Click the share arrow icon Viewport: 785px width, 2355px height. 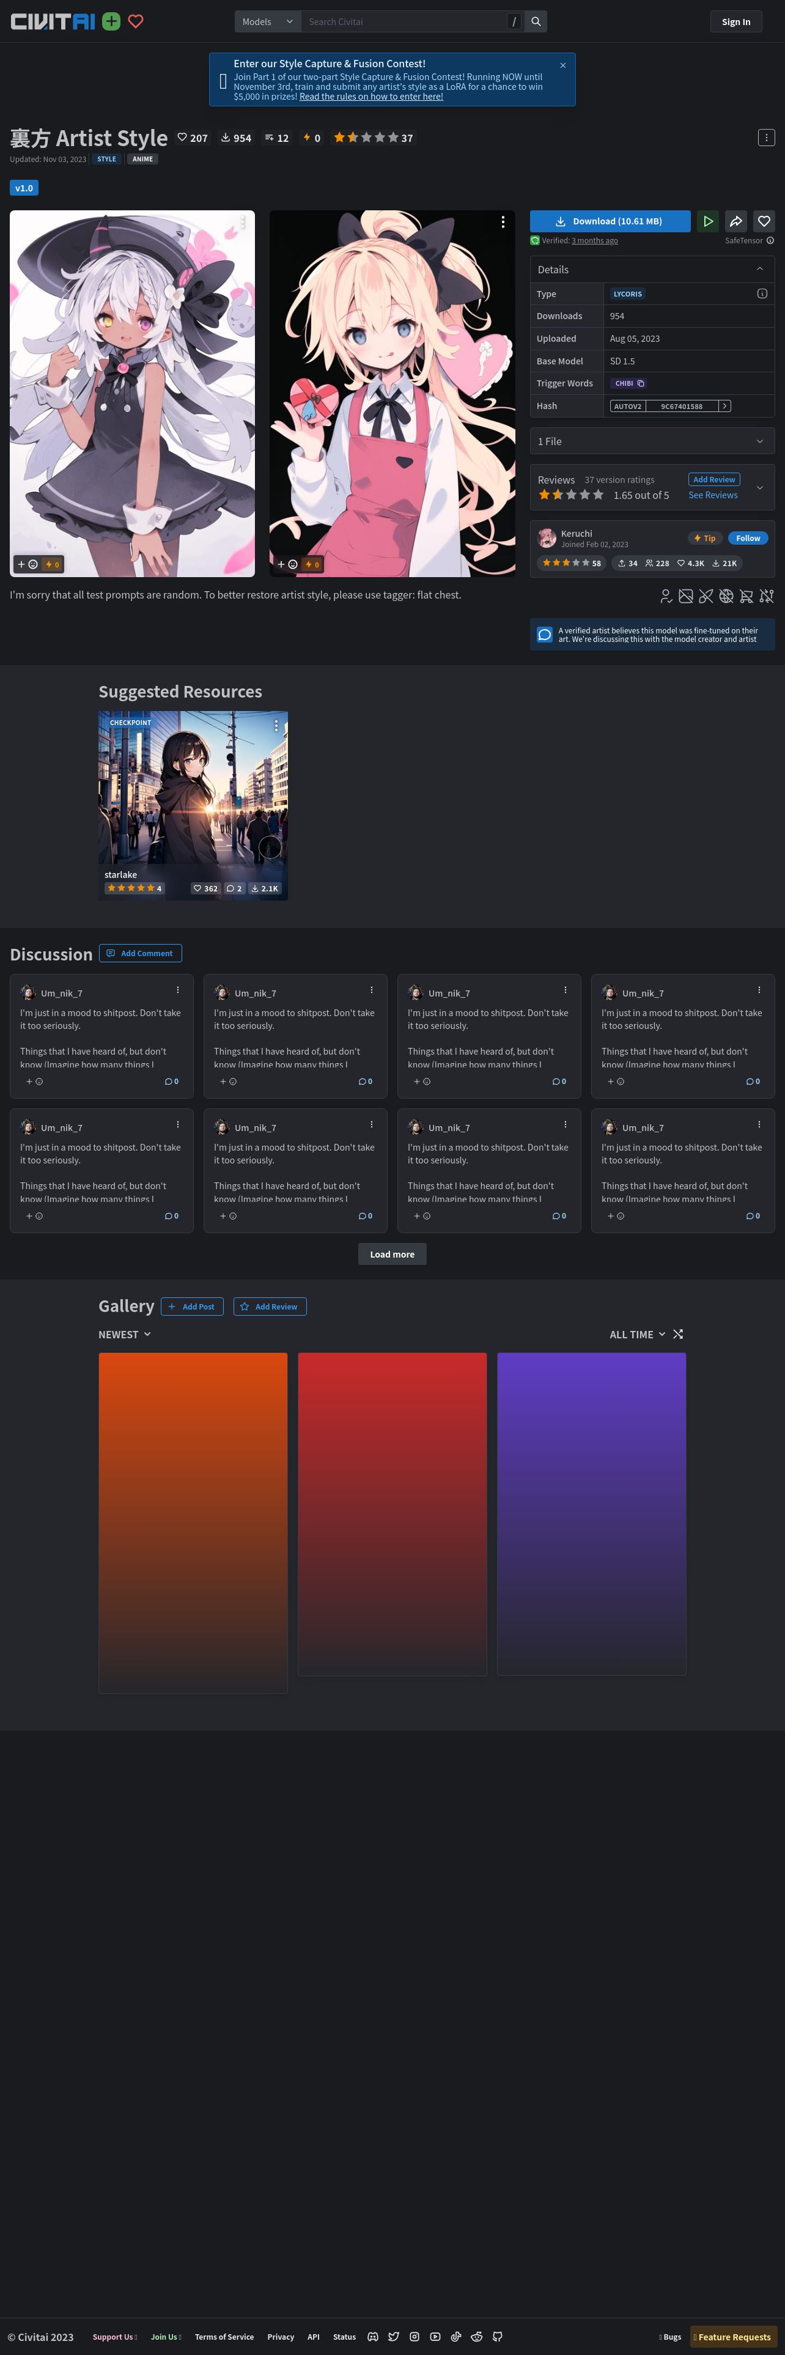[x=735, y=221]
